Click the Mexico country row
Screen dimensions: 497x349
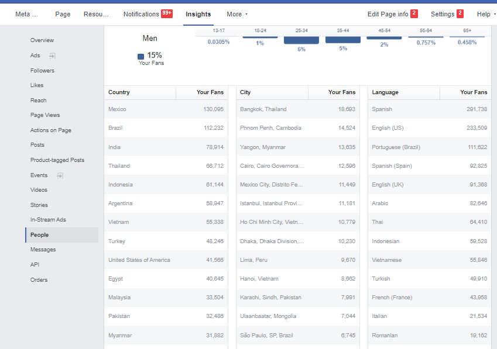(x=166, y=109)
